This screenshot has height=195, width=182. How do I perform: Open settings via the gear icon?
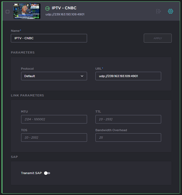(x=170, y=11)
